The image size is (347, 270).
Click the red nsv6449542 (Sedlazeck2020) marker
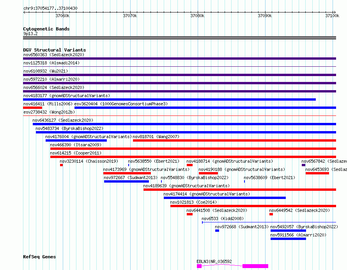pos(271,214)
